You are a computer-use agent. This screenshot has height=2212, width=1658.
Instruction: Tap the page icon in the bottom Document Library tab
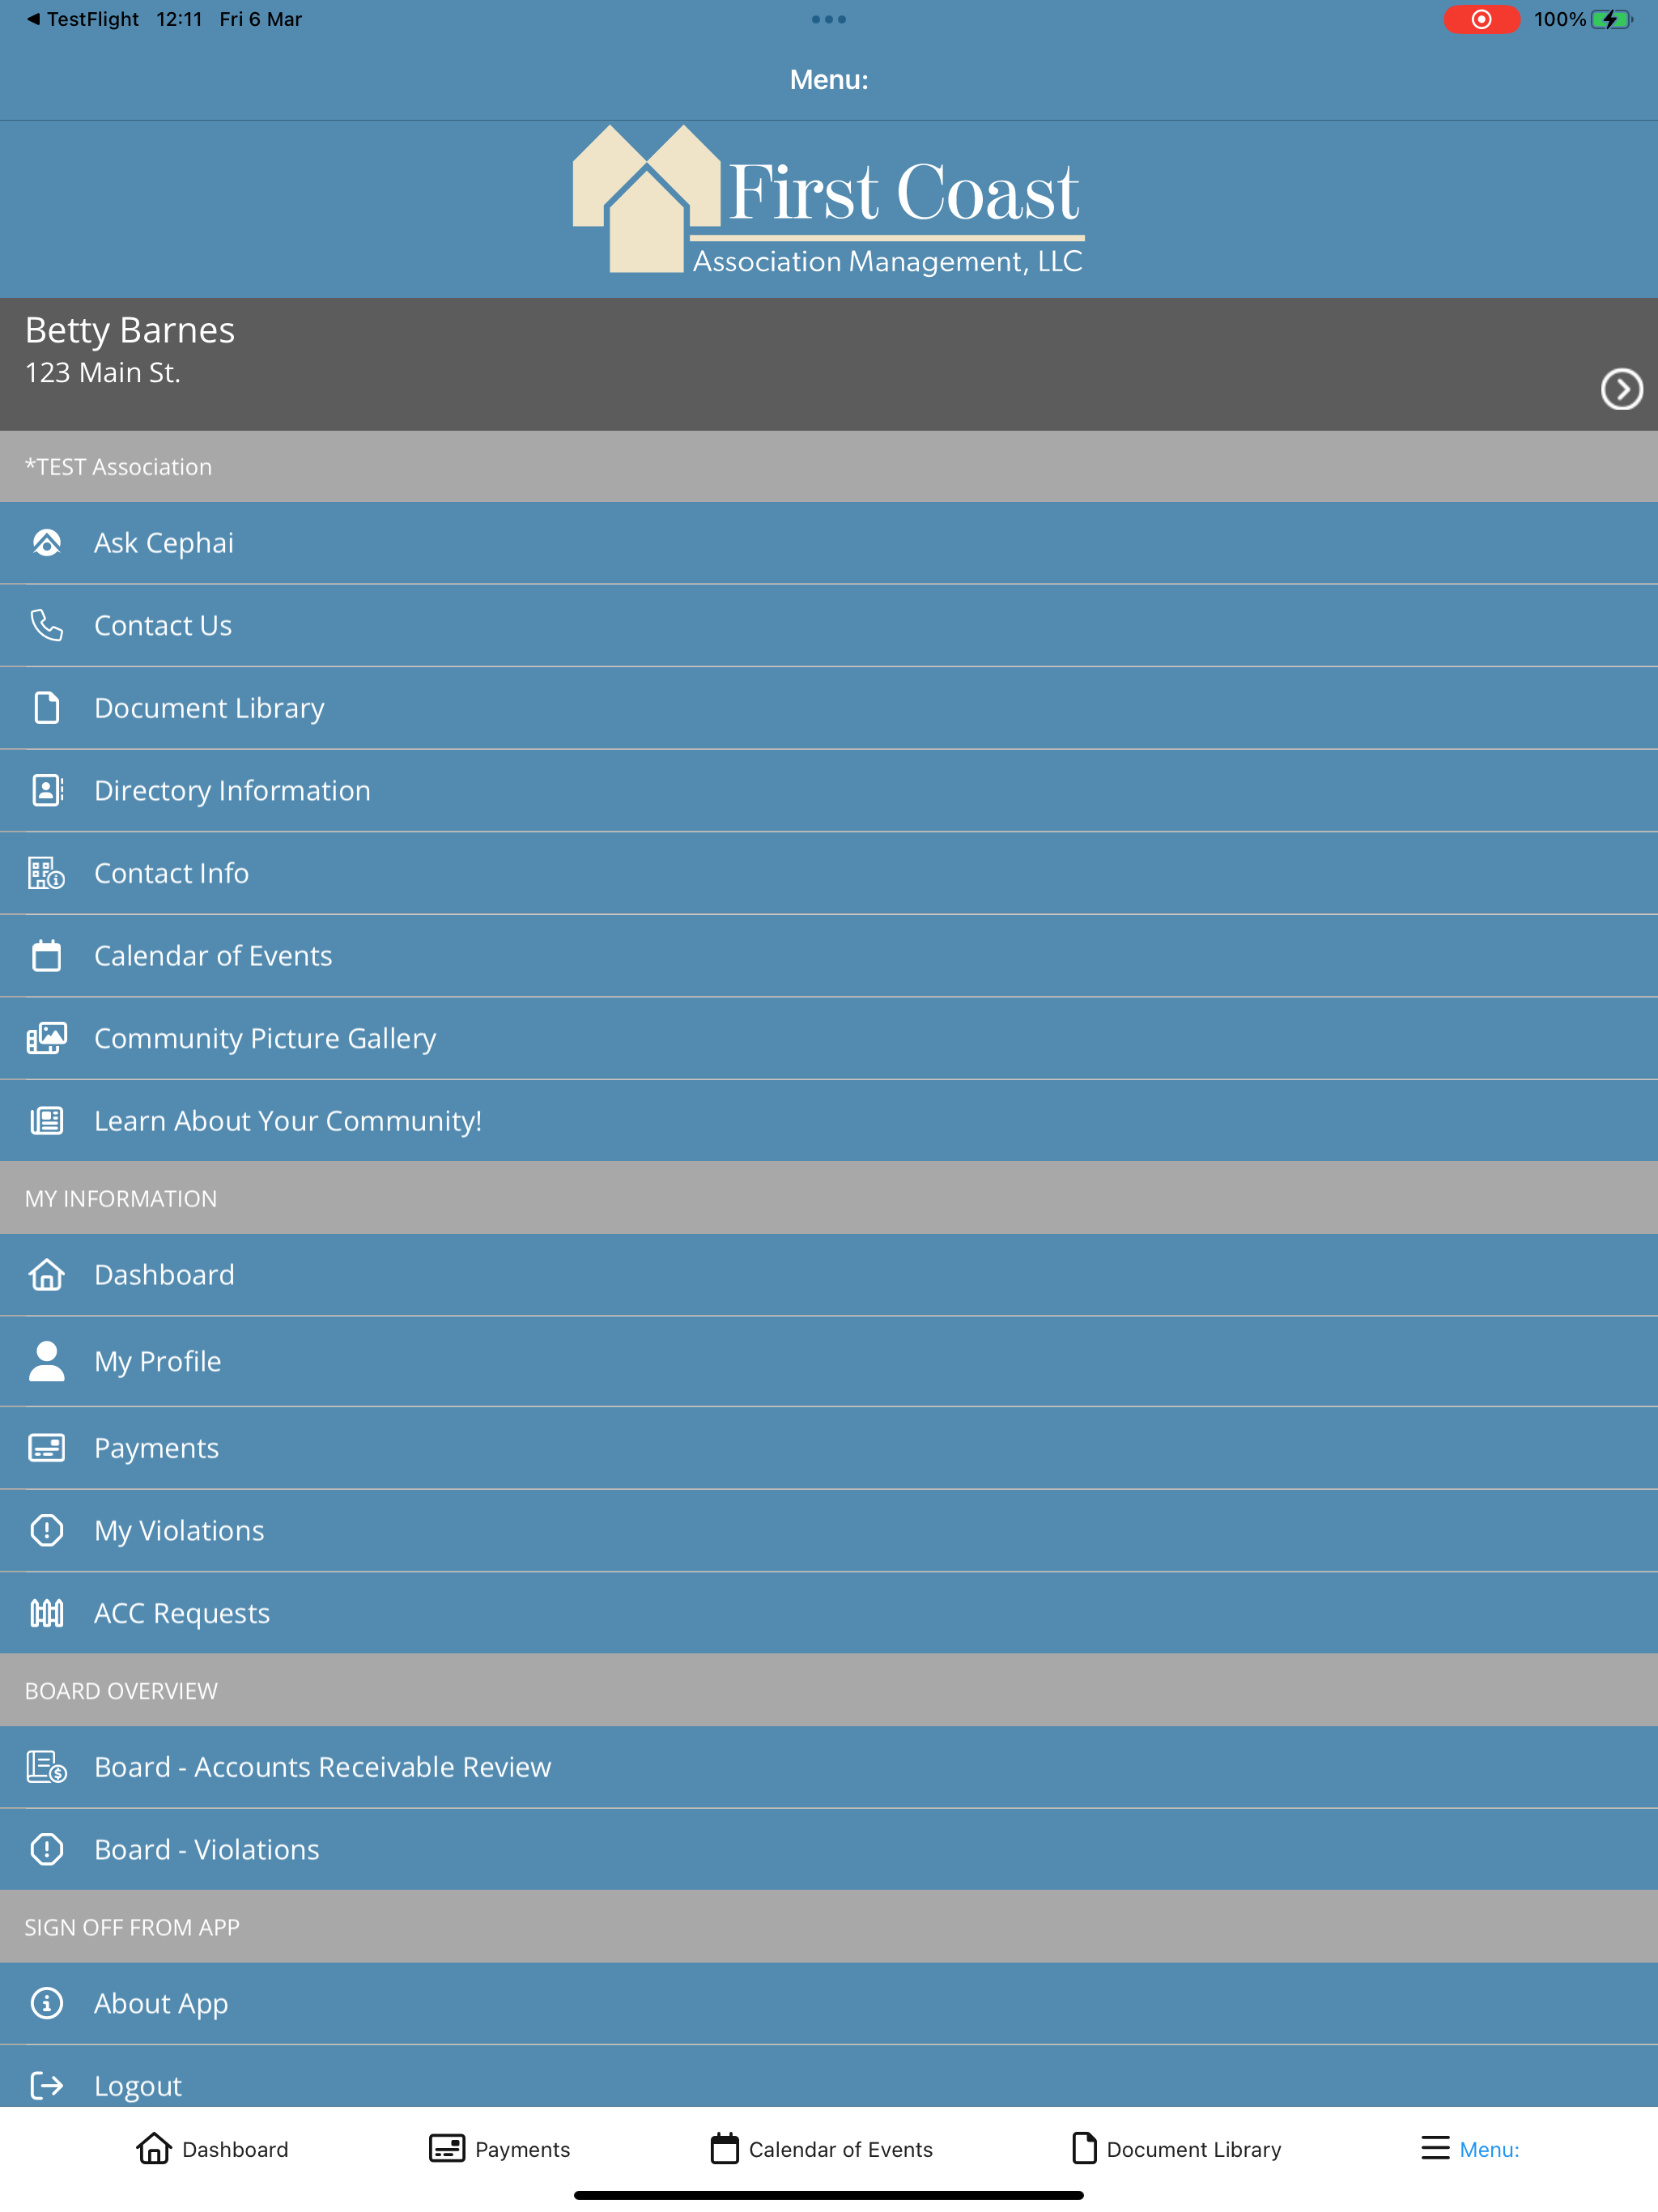coord(1084,2148)
